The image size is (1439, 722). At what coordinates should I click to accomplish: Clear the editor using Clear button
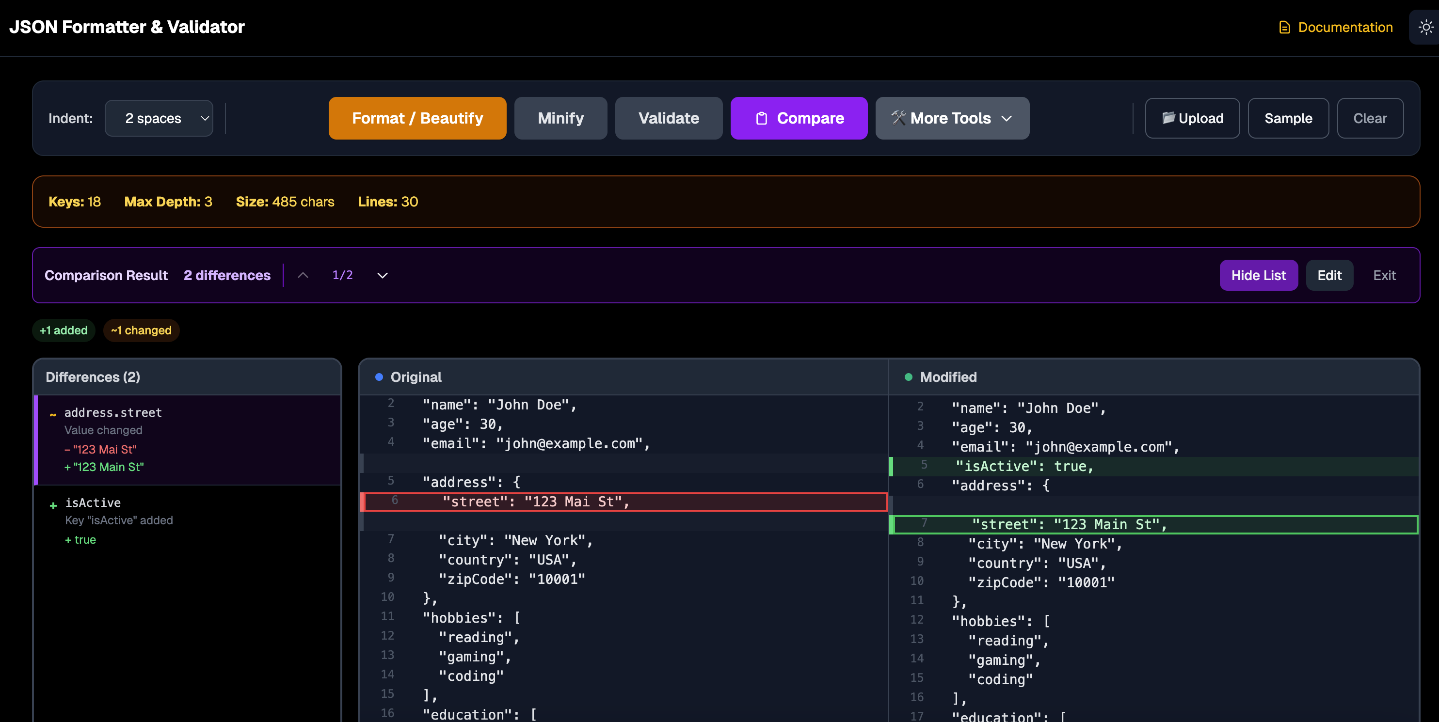point(1370,118)
